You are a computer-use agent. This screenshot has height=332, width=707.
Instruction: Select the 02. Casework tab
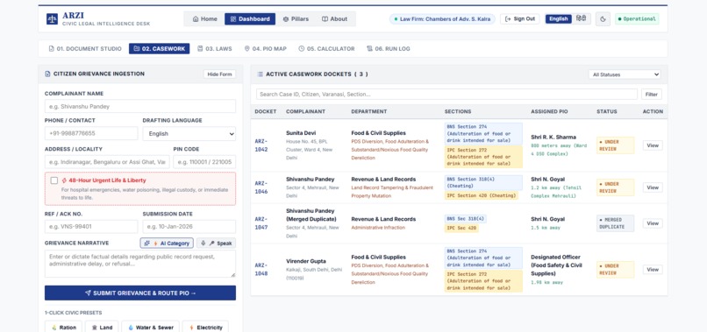(159, 49)
